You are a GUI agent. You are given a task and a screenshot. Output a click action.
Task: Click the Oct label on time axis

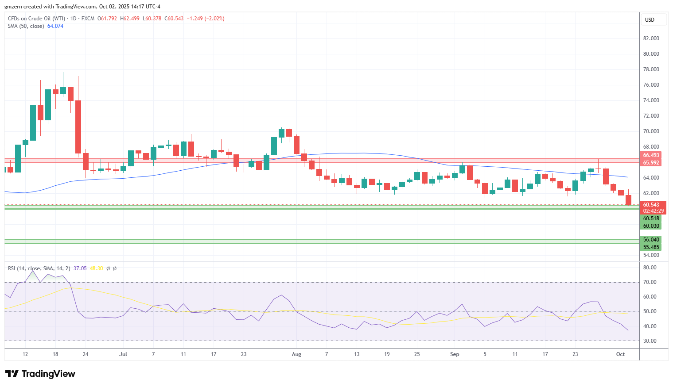620,354
